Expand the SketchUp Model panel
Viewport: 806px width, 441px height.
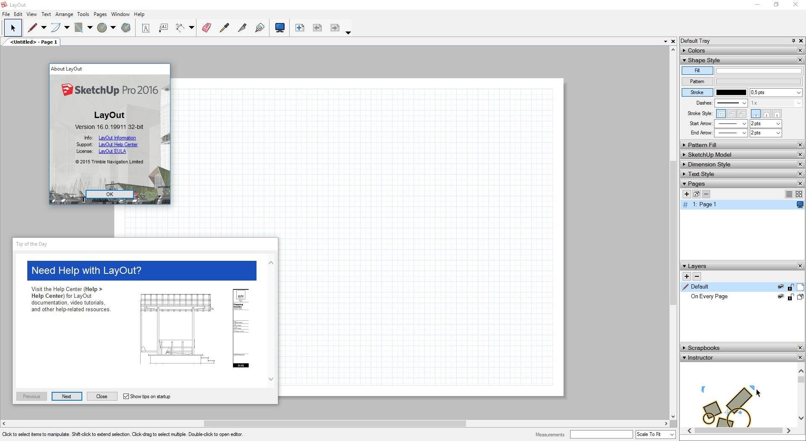[684, 155]
